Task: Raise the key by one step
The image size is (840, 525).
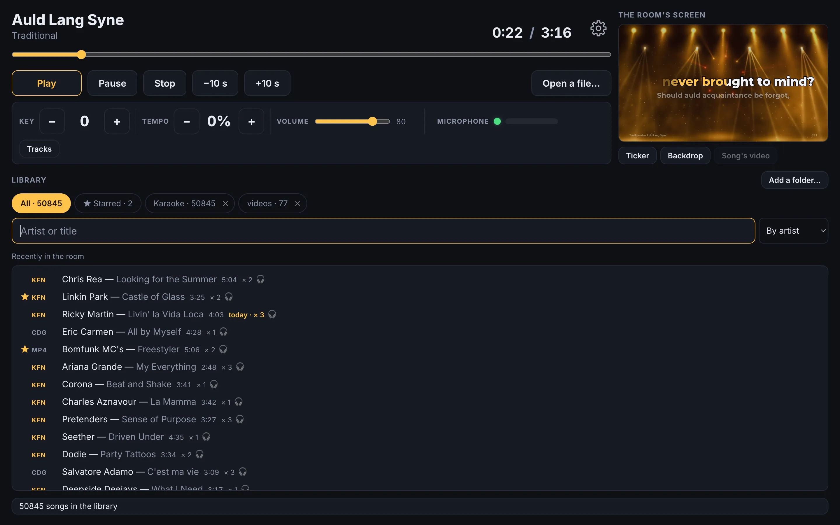Action: coord(117,122)
